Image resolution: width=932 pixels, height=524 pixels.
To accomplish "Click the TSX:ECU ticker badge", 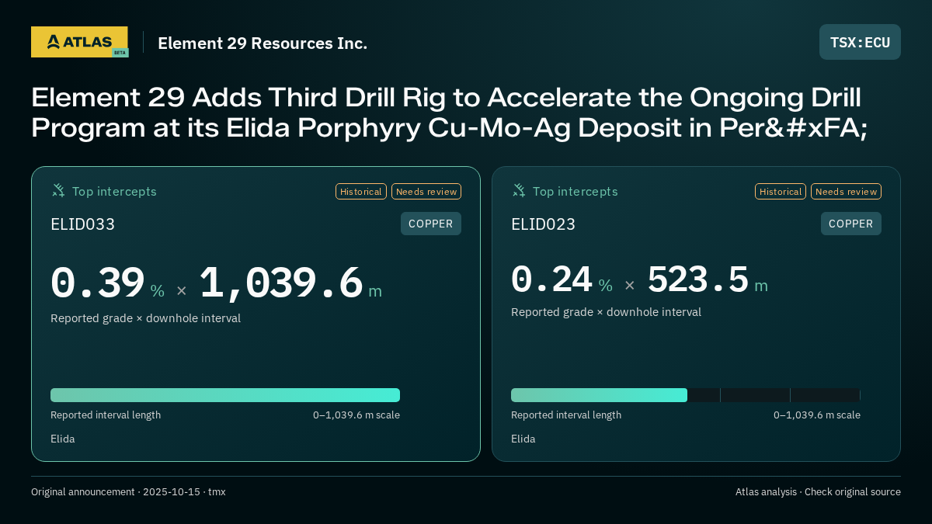I will point(860,42).
